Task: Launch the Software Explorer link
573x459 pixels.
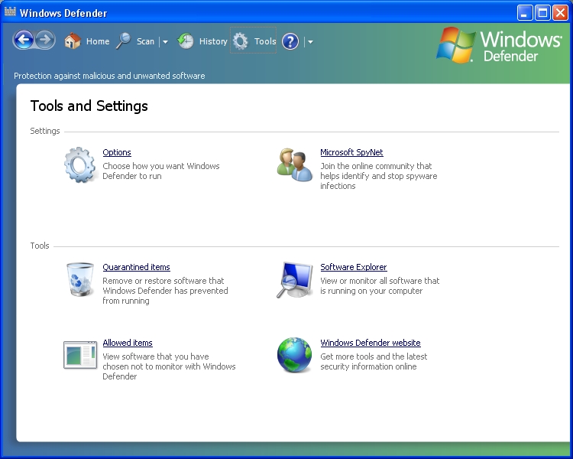Action: click(x=354, y=267)
